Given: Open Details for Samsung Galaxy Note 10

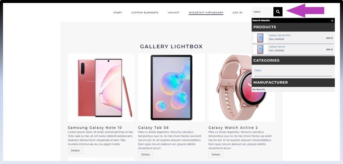Looking at the screenshot, I should [x=75, y=150].
